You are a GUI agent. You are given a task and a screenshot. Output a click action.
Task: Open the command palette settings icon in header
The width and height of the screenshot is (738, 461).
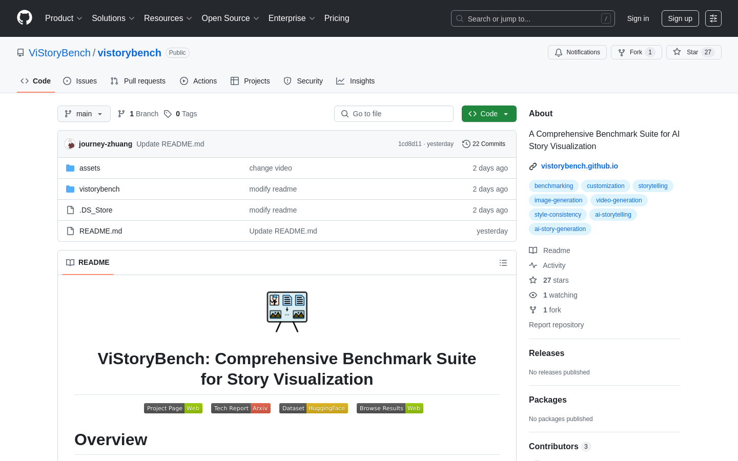point(713,18)
